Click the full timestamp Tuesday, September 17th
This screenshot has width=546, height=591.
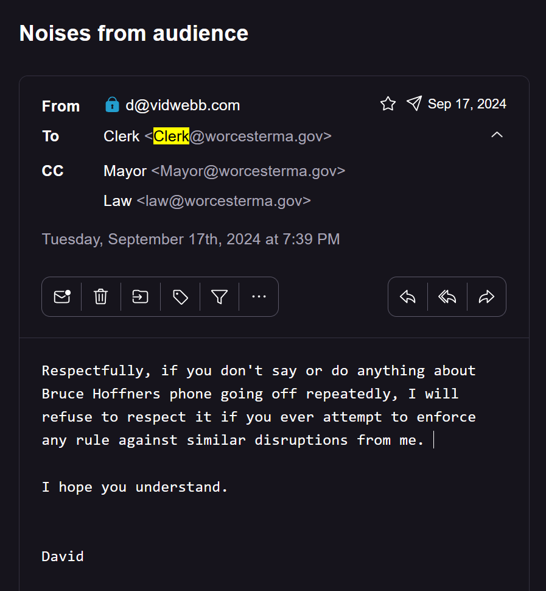[191, 239]
